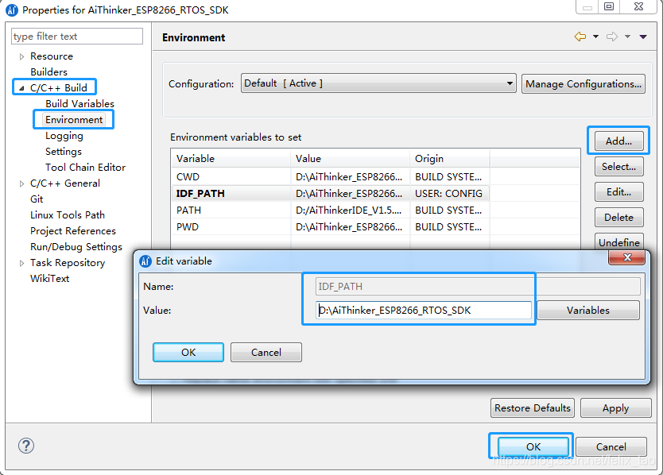The image size is (663, 475).
Task: Click the Variable column header
Action: (x=231, y=159)
